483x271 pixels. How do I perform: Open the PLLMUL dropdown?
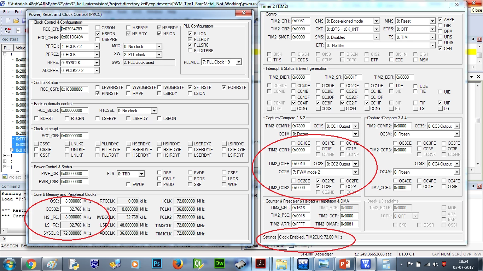[x=239, y=62]
